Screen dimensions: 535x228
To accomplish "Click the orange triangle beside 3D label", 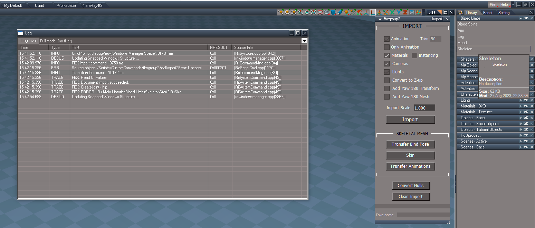I will [x=440, y=12].
